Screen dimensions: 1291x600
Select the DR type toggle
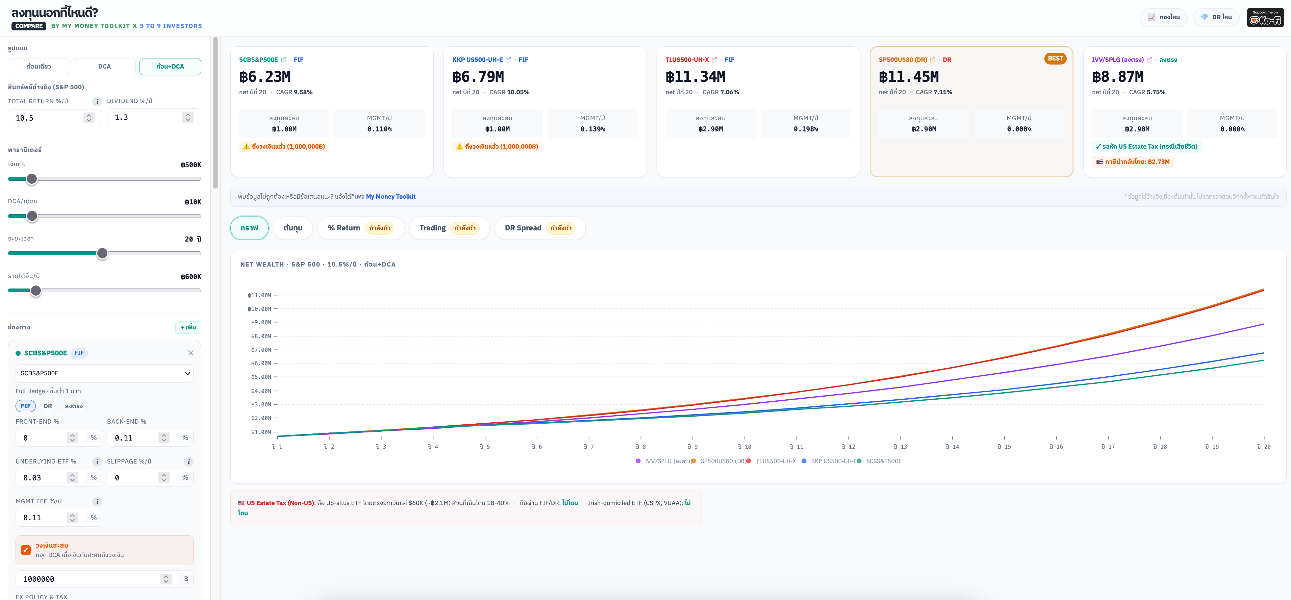(x=48, y=406)
